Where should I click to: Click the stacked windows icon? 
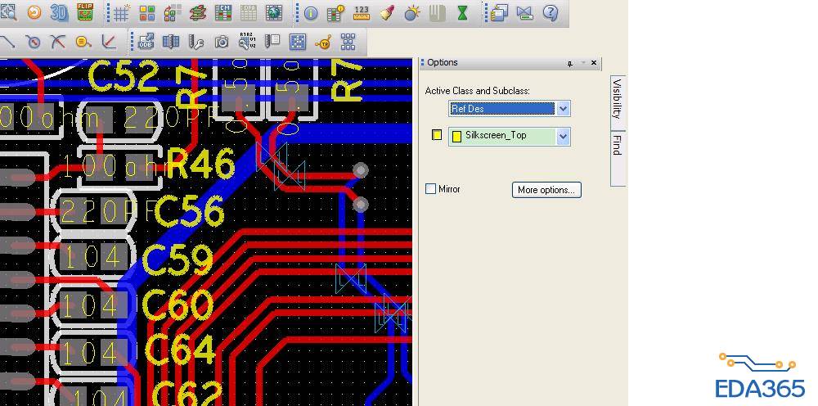click(x=499, y=12)
